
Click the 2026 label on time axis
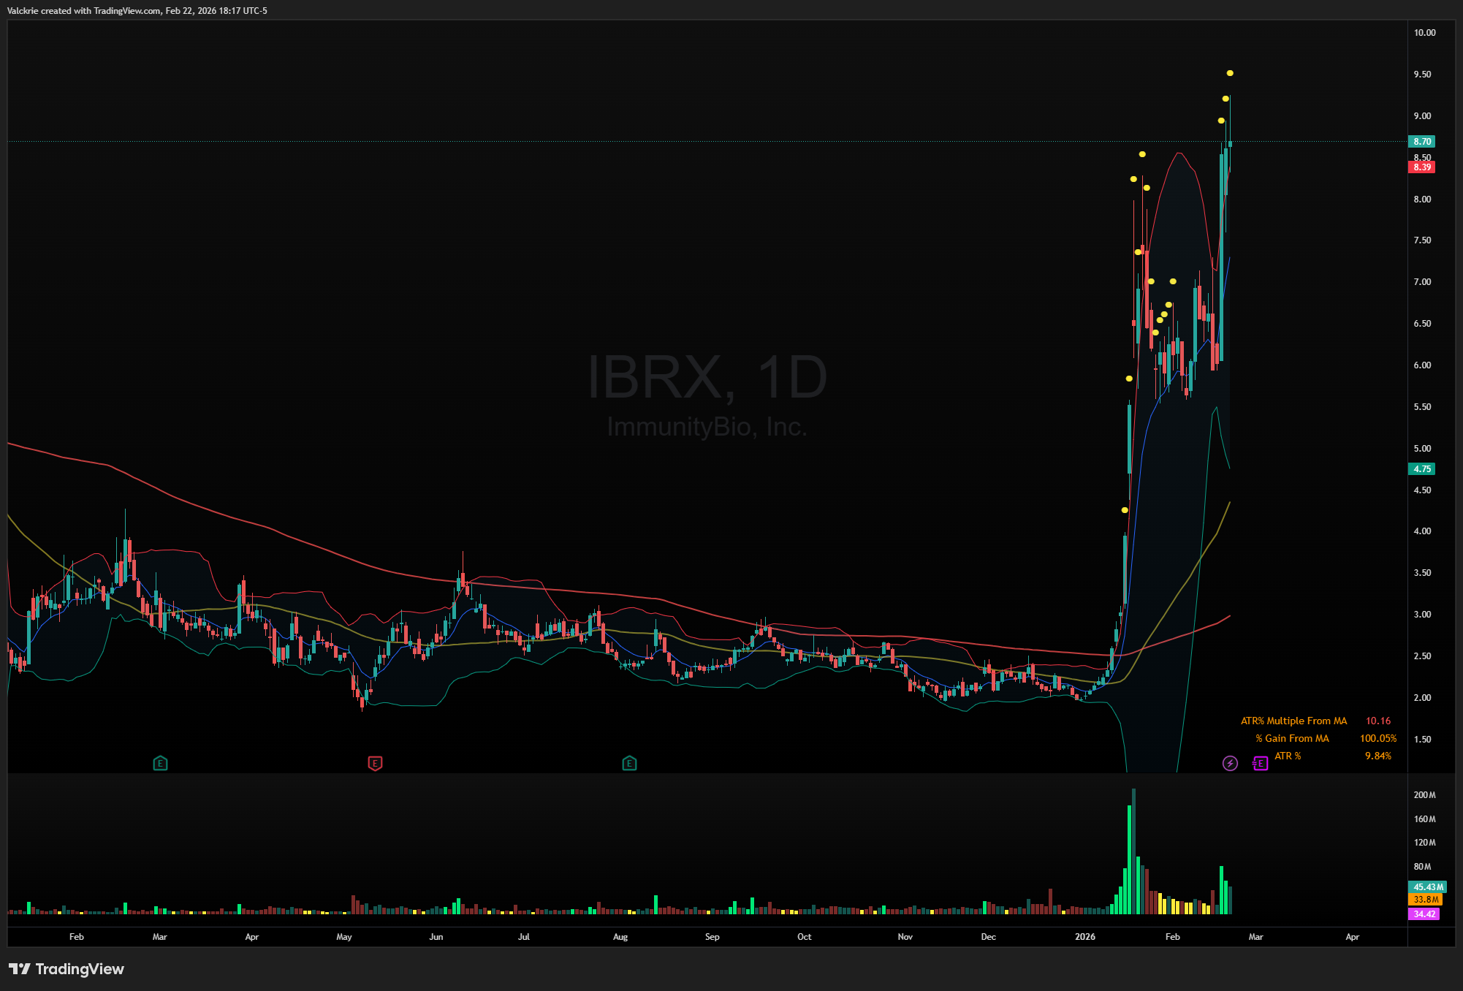tap(1085, 937)
